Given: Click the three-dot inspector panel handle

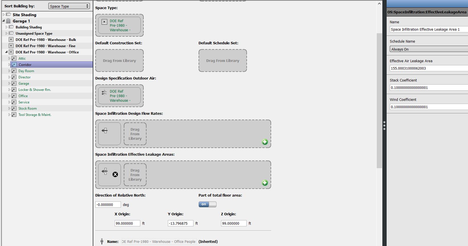Looking at the screenshot, I should click(x=384, y=126).
